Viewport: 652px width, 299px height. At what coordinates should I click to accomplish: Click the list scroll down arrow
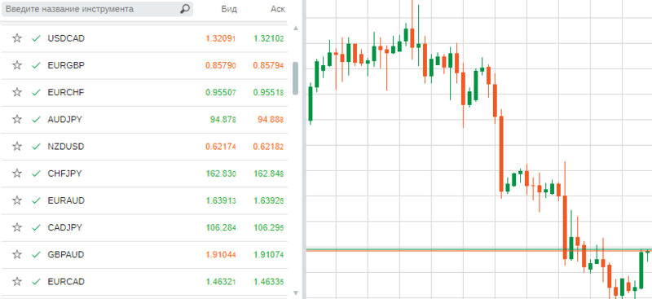(x=296, y=293)
